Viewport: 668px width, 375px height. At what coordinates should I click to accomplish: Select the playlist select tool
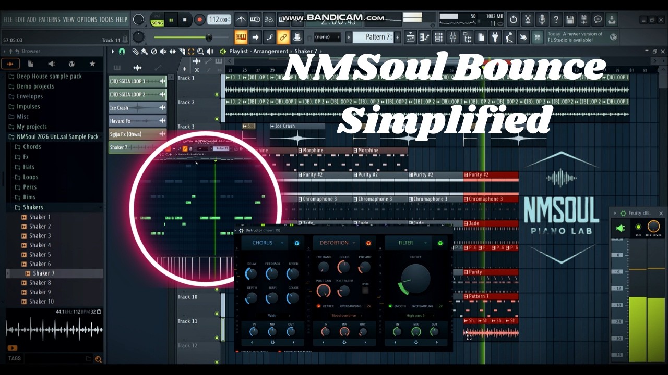click(x=192, y=52)
